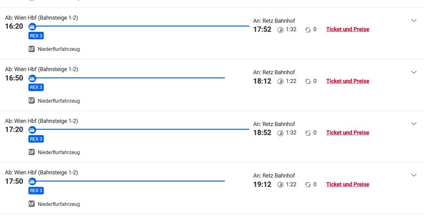Click train icon of the 17:20 departure
Image resolution: width=424 pixels, height=219 pixels.
coord(32,130)
